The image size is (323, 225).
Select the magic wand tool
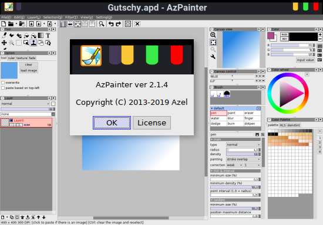pyautogui.click(x=12, y=43)
